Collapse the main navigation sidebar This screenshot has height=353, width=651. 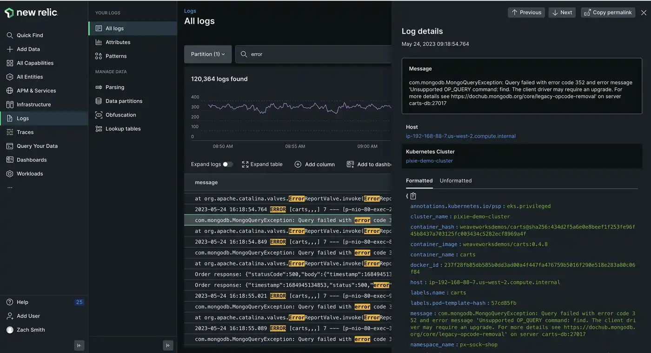[x=79, y=345]
